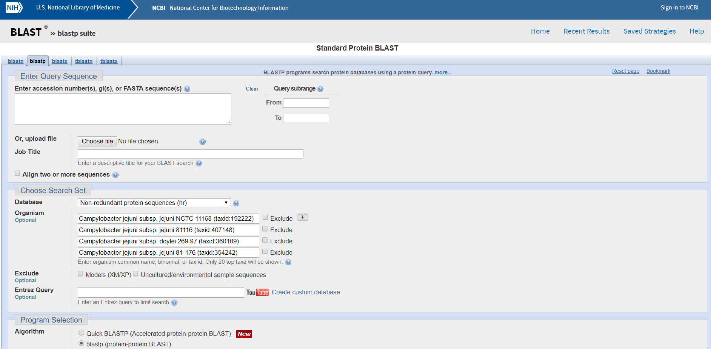Click help icon beside Entrez query hint
Image resolution: width=711 pixels, height=349 pixels.
click(x=174, y=303)
